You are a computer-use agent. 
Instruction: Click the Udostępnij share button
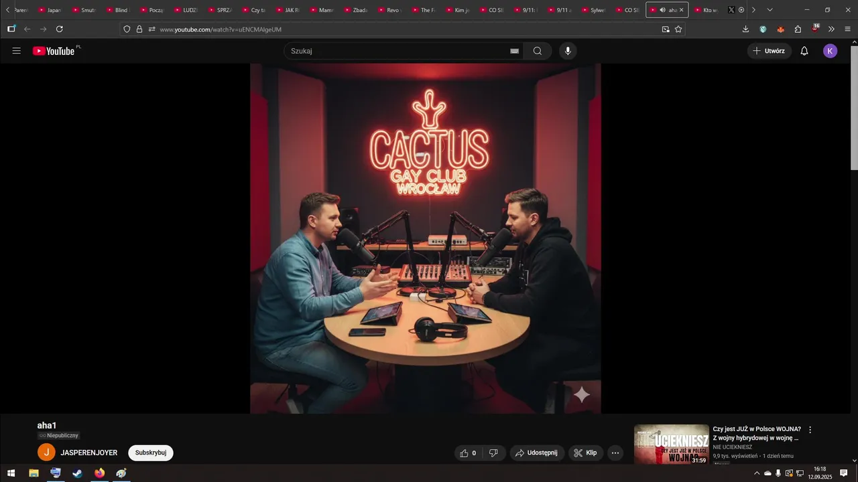click(537, 453)
